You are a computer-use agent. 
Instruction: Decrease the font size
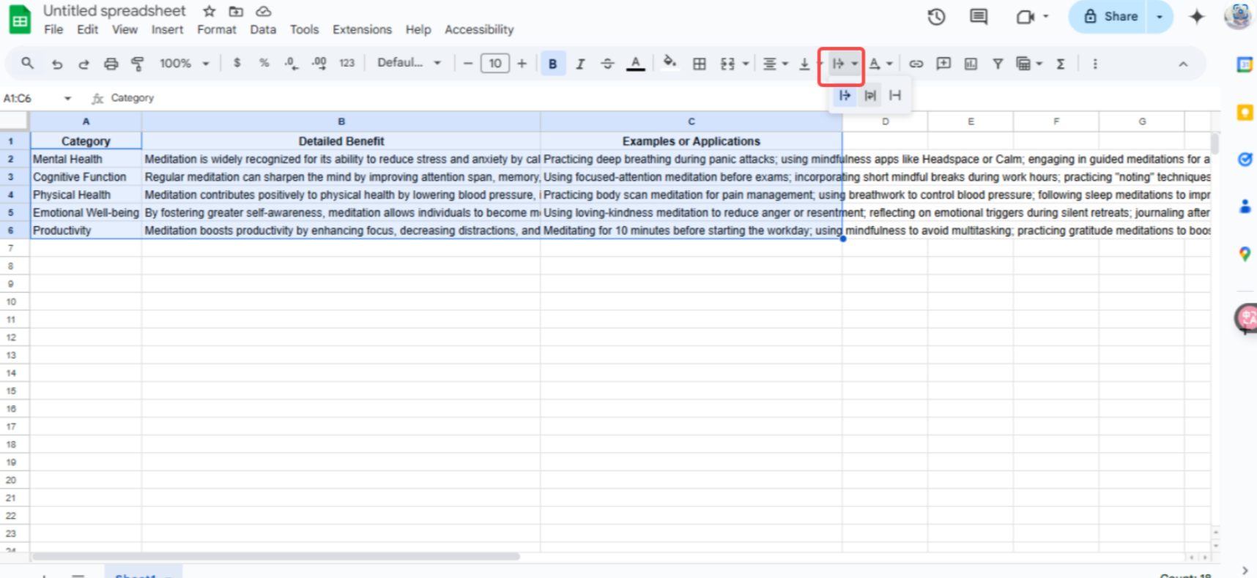[468, 64]
